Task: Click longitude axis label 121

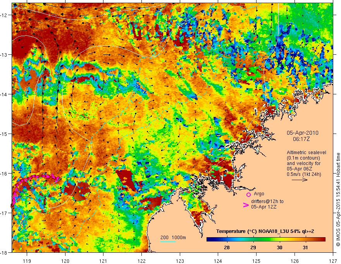Action: pyautogui.click(x=103, y=261)
